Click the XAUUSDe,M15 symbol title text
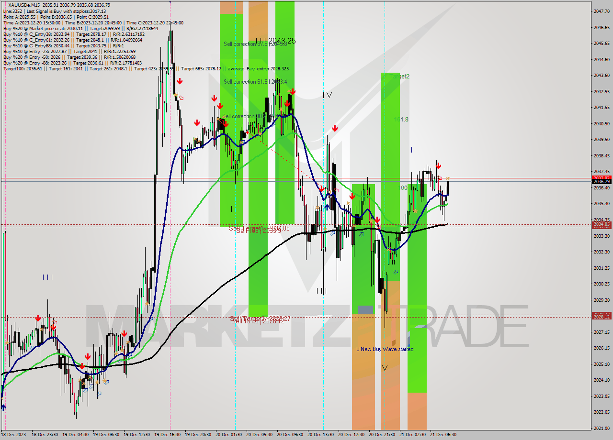Image resolution: width=613 pixels, height=440 pixels. (25, 5)
